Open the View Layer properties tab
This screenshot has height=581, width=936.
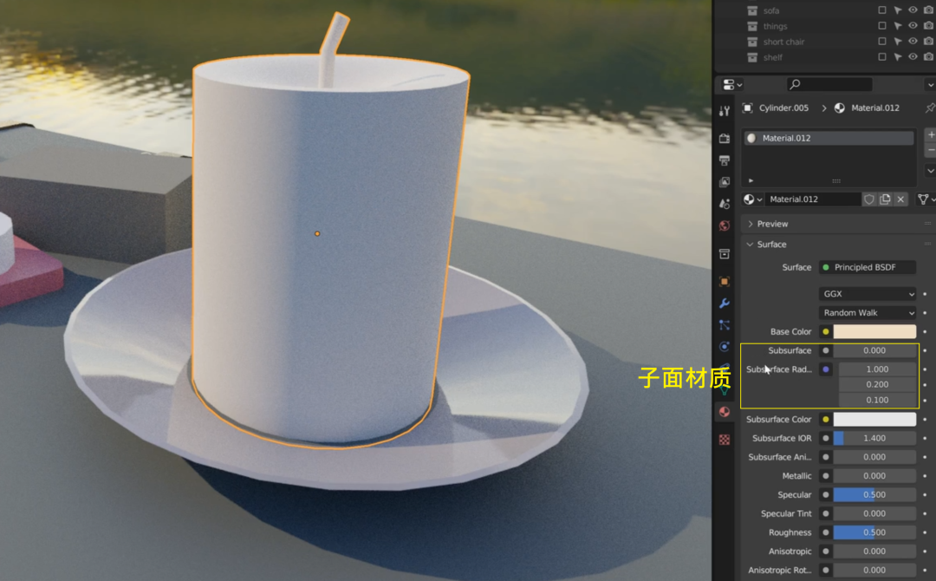tap(724, 181)
